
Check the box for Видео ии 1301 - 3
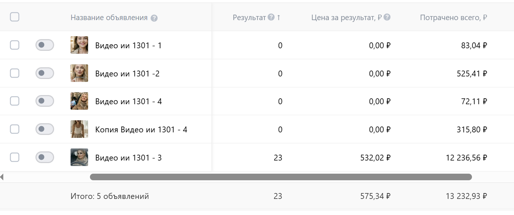coord(15,158)
